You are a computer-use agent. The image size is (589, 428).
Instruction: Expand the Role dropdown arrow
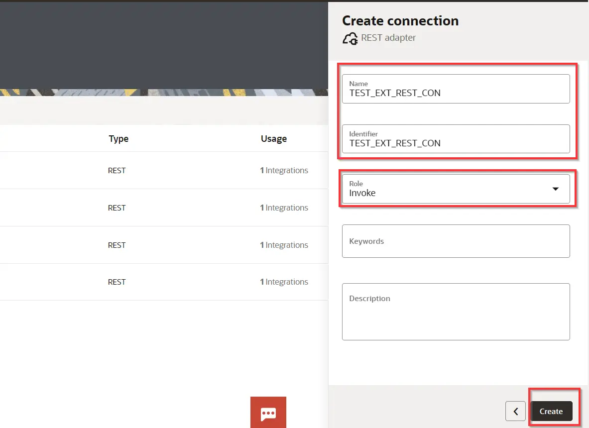pos(556,189)
